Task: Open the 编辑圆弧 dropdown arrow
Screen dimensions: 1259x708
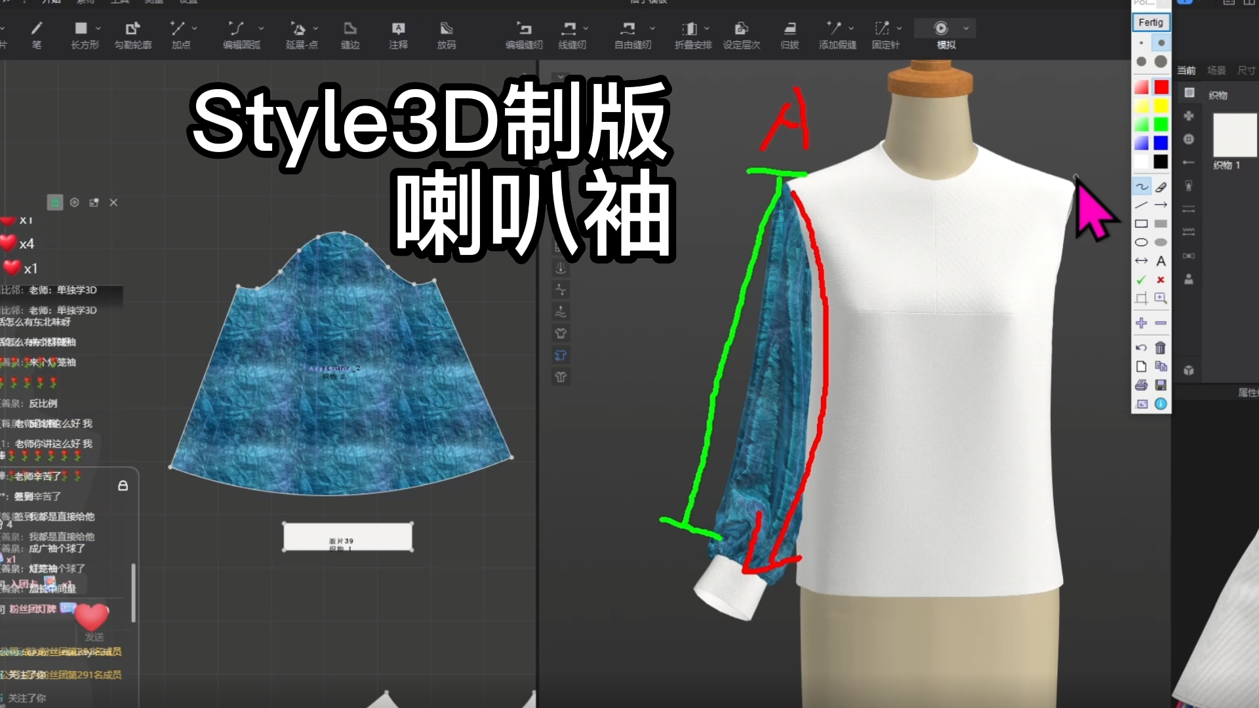Action: point(261,28)
